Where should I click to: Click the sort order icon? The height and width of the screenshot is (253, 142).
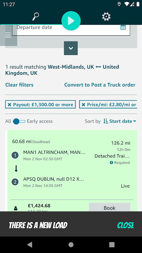pyautogui.click(x=106, y=121)
